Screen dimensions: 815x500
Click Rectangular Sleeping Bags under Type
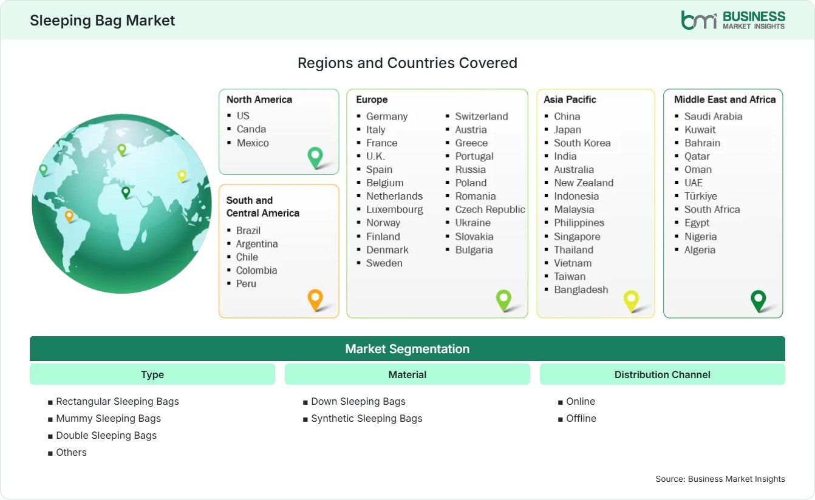pyautogui.click(x=118, y=402)
